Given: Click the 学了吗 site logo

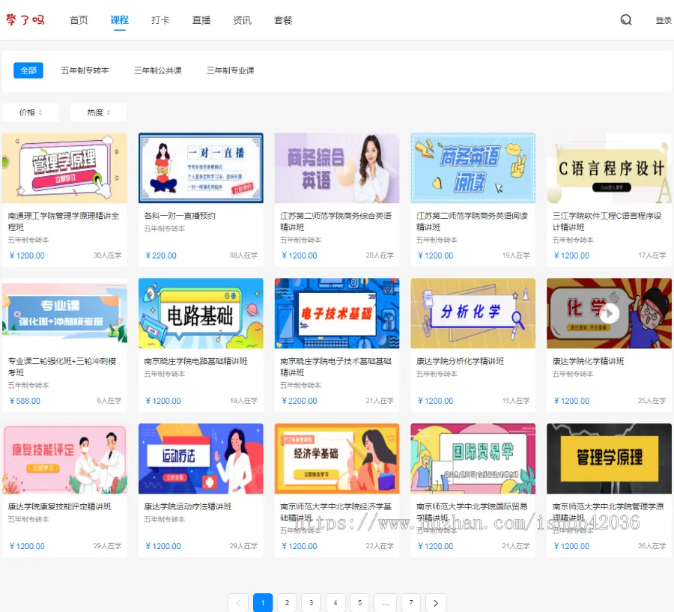Looking at the screenshot, I should coord(25,20).
